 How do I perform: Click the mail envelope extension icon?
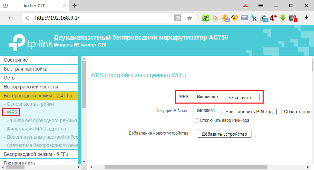coord(244,18)
